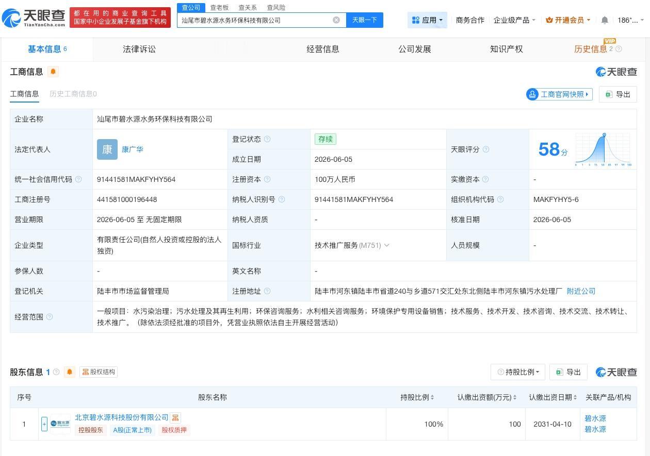
Task: Open the 基本信息 tab
Action: (x=47, y=49)
